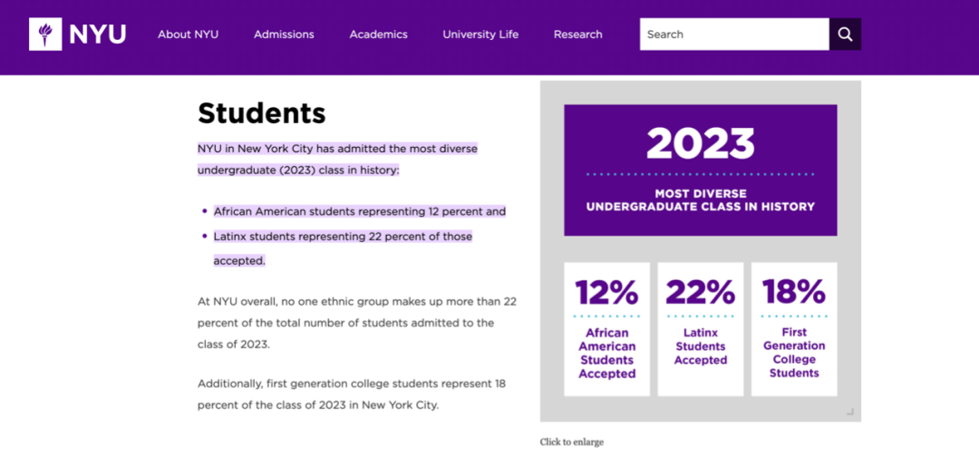Viewport: 979px width, 467px height.
Task: Open the Admissions menu
Action: click(x=284, y=34)
